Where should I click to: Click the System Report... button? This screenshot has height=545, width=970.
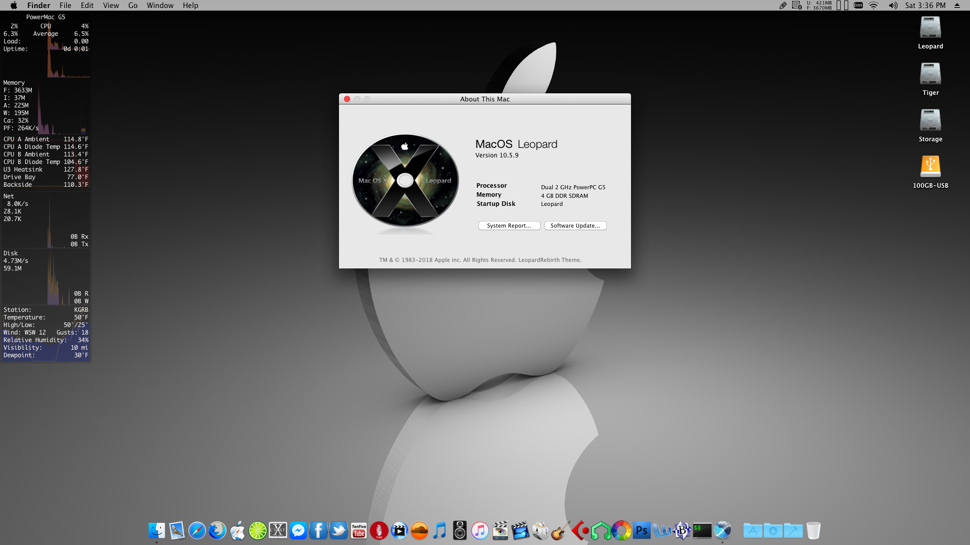pyautogui.click(x=509, y=226)
